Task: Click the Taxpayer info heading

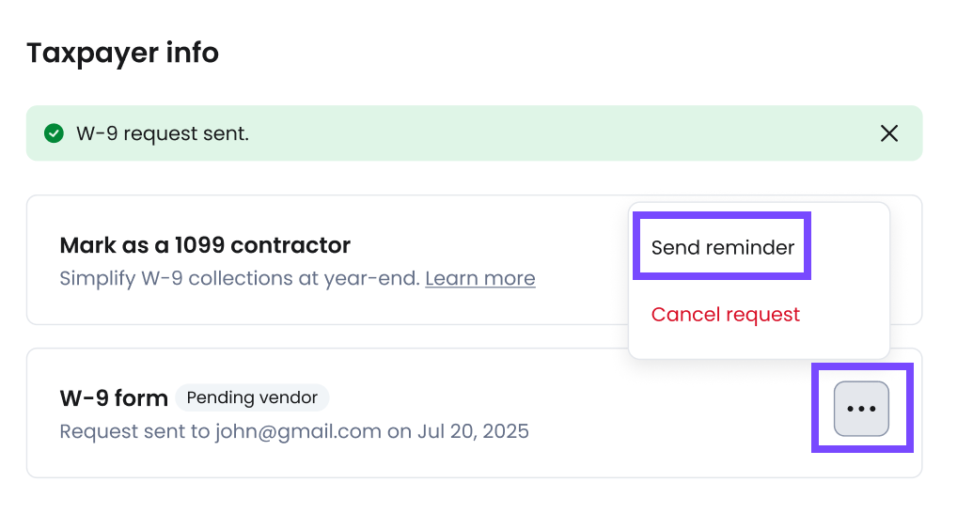Action: [x=122, y=53]
